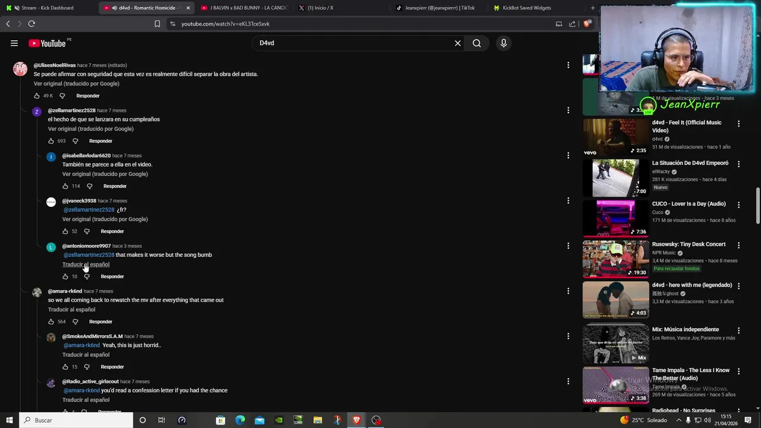Open La Situación De D4vd Empeoró thumbnail
The height and width of the screenshot is (428, 761).
pyautogui.click(x=616, y=178)
